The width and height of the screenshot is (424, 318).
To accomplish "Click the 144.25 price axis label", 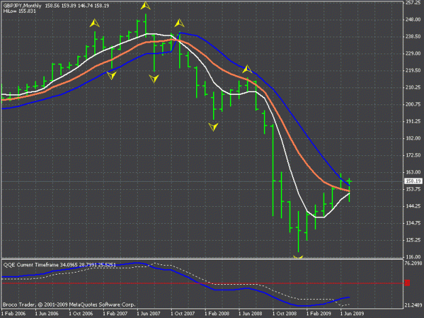I will (x=413, y=206).
